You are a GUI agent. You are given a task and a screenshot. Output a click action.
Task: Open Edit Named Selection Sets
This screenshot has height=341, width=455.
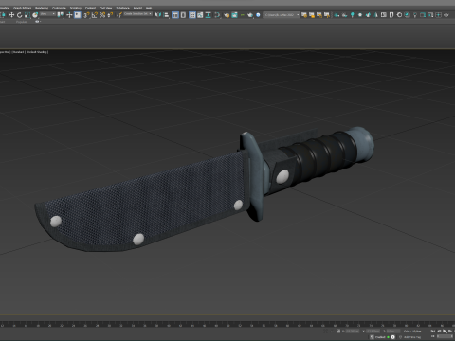click(119, 15)
